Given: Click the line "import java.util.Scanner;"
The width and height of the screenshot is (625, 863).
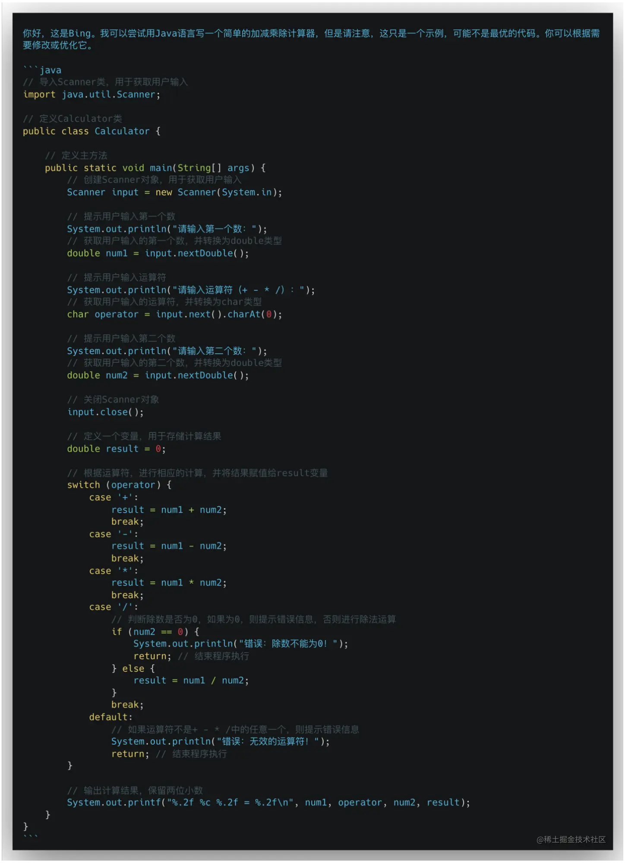Looking at the screenshot, I should pyautogui.click(x=92, y=94).
